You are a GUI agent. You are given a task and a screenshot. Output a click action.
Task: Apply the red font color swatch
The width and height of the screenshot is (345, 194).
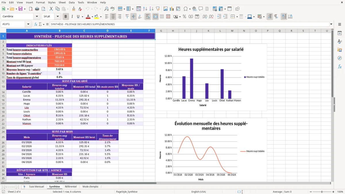click(88, 17)
